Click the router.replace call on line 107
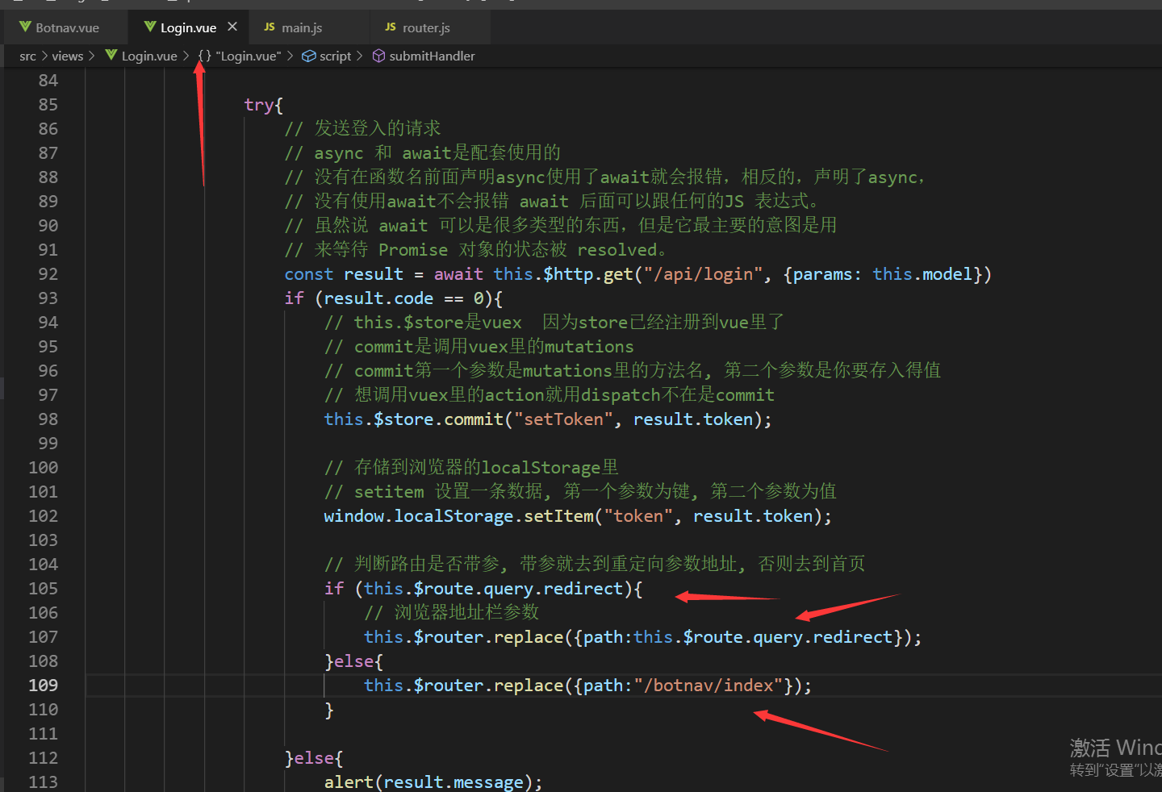The height and width of the screenshot is (792, 1162). (642, 637)
